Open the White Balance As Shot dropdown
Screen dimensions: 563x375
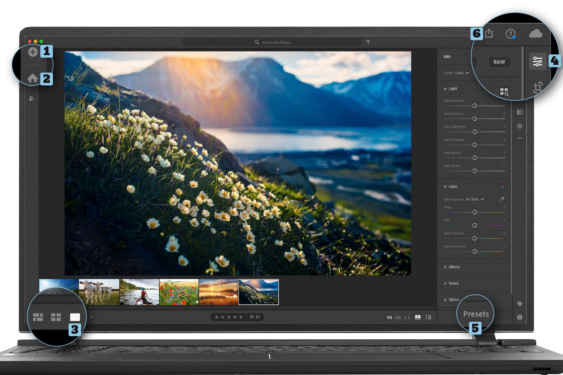click(474, 199)
